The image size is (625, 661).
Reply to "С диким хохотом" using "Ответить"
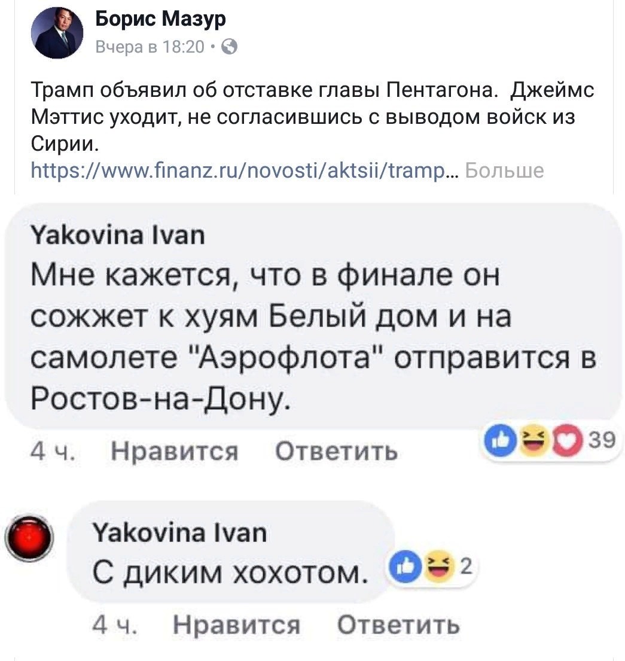point(398,626)
